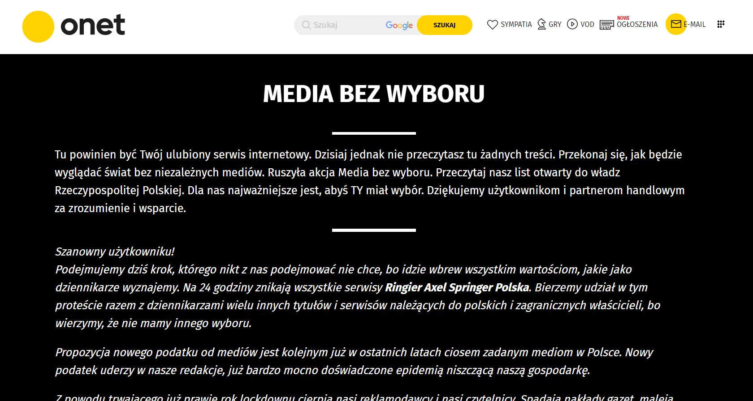
Task: Open the OGŁOSZENIA link
Action: (637, 25)
